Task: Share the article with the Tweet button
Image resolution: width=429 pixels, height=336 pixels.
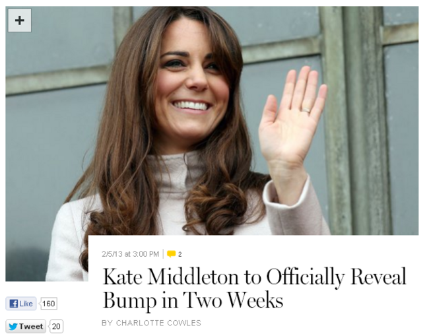Action: click(26, 326)
